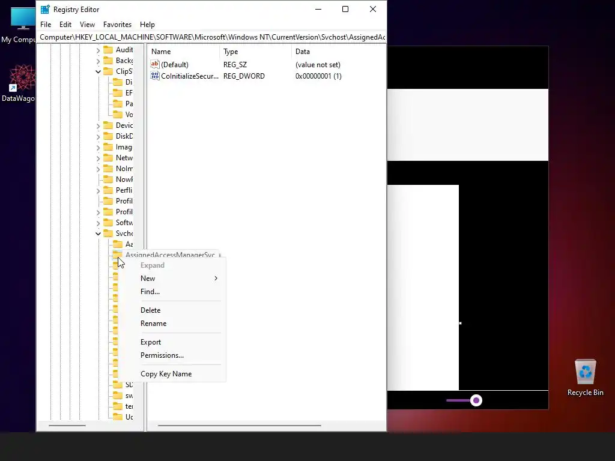The width and height of the screenshot is (615, 461).
Task: Click the values pane horizontal scrollbar
Action: point(239,426)
